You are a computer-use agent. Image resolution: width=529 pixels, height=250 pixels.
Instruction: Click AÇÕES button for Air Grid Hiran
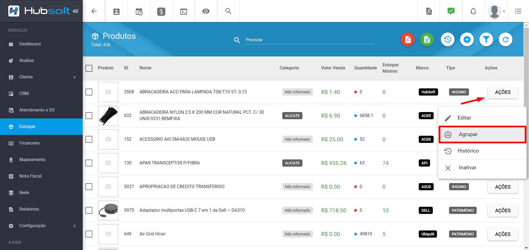pos(503,234)
